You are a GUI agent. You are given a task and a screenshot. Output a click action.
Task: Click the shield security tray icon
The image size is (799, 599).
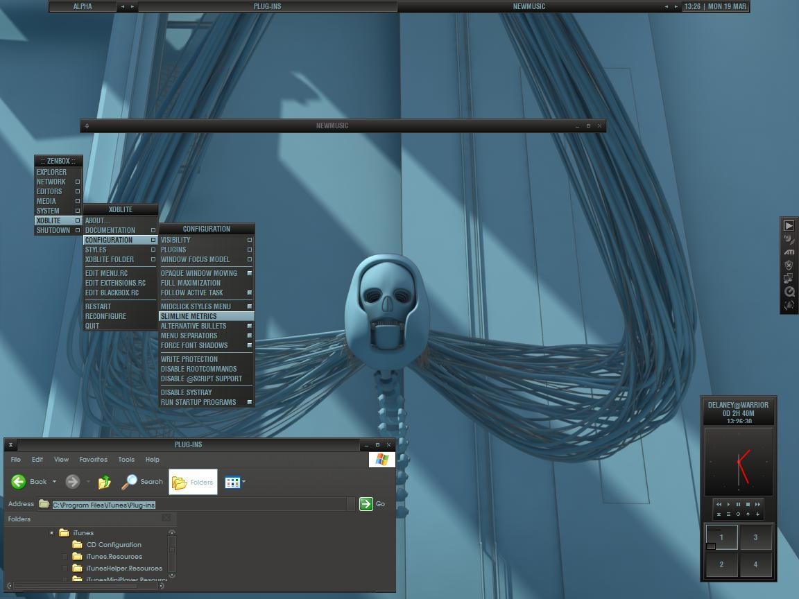(789, 266)
